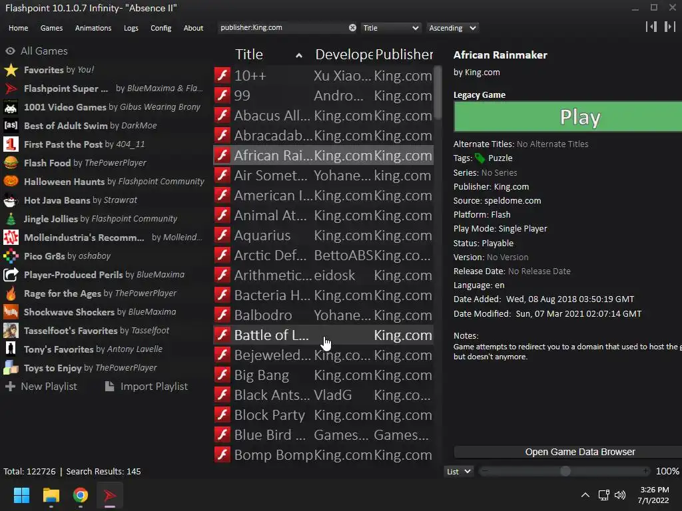The height and width of the screenshot is (511, 682).
Task: Open the About page
Action: 193,28
